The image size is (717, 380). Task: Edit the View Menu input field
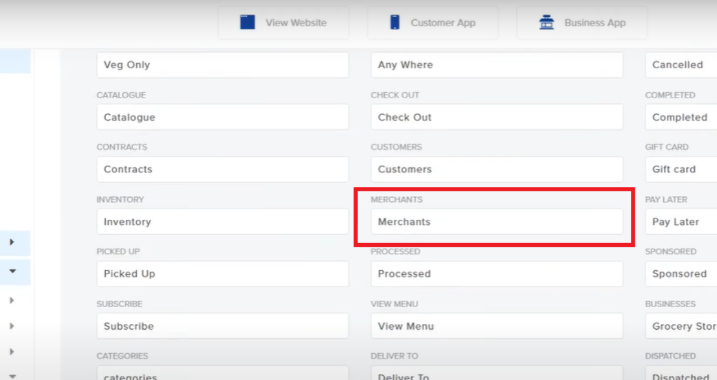click(497, 326)
